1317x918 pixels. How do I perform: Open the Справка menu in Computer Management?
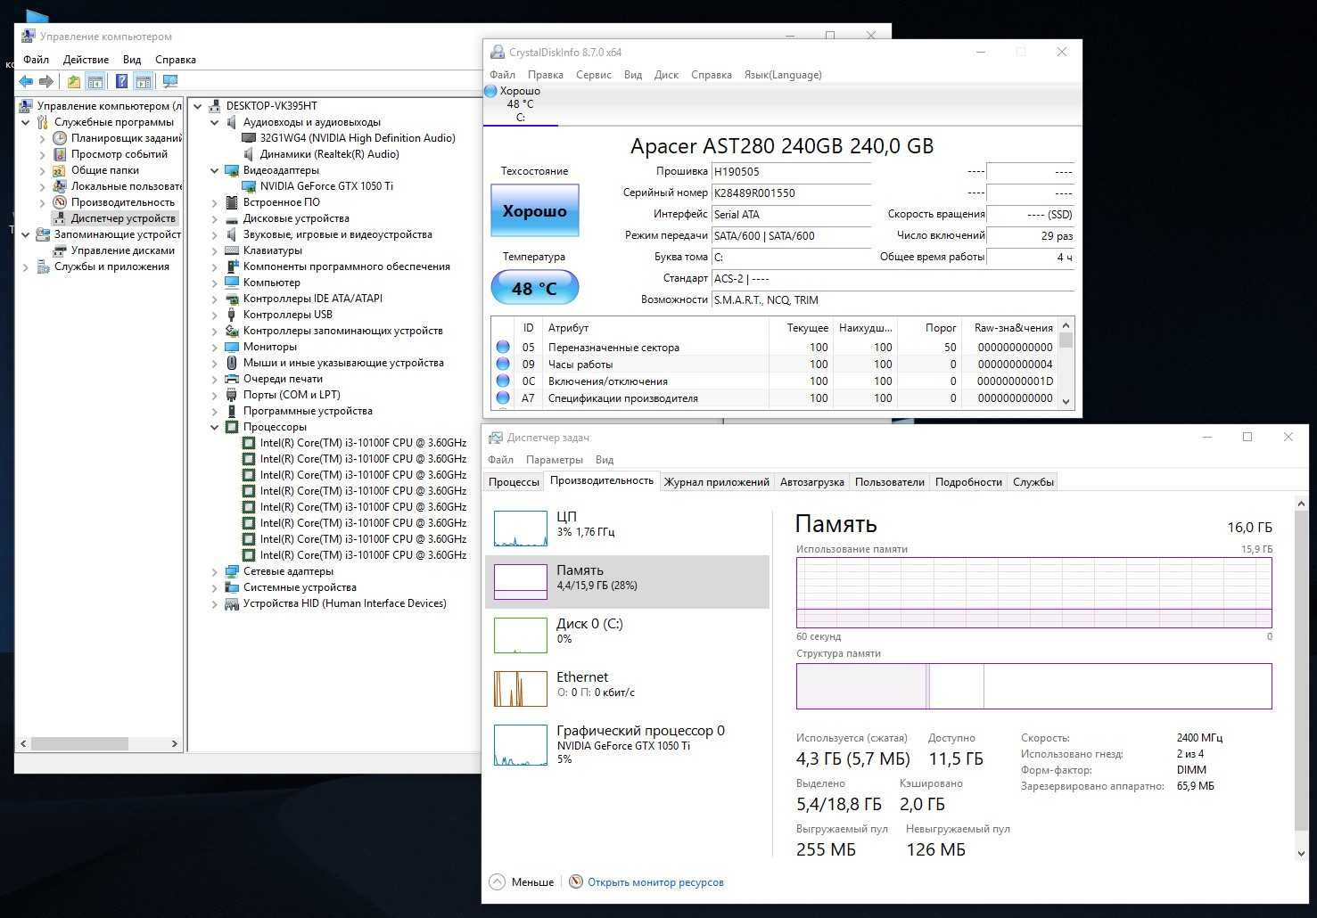tap(176, 60)
